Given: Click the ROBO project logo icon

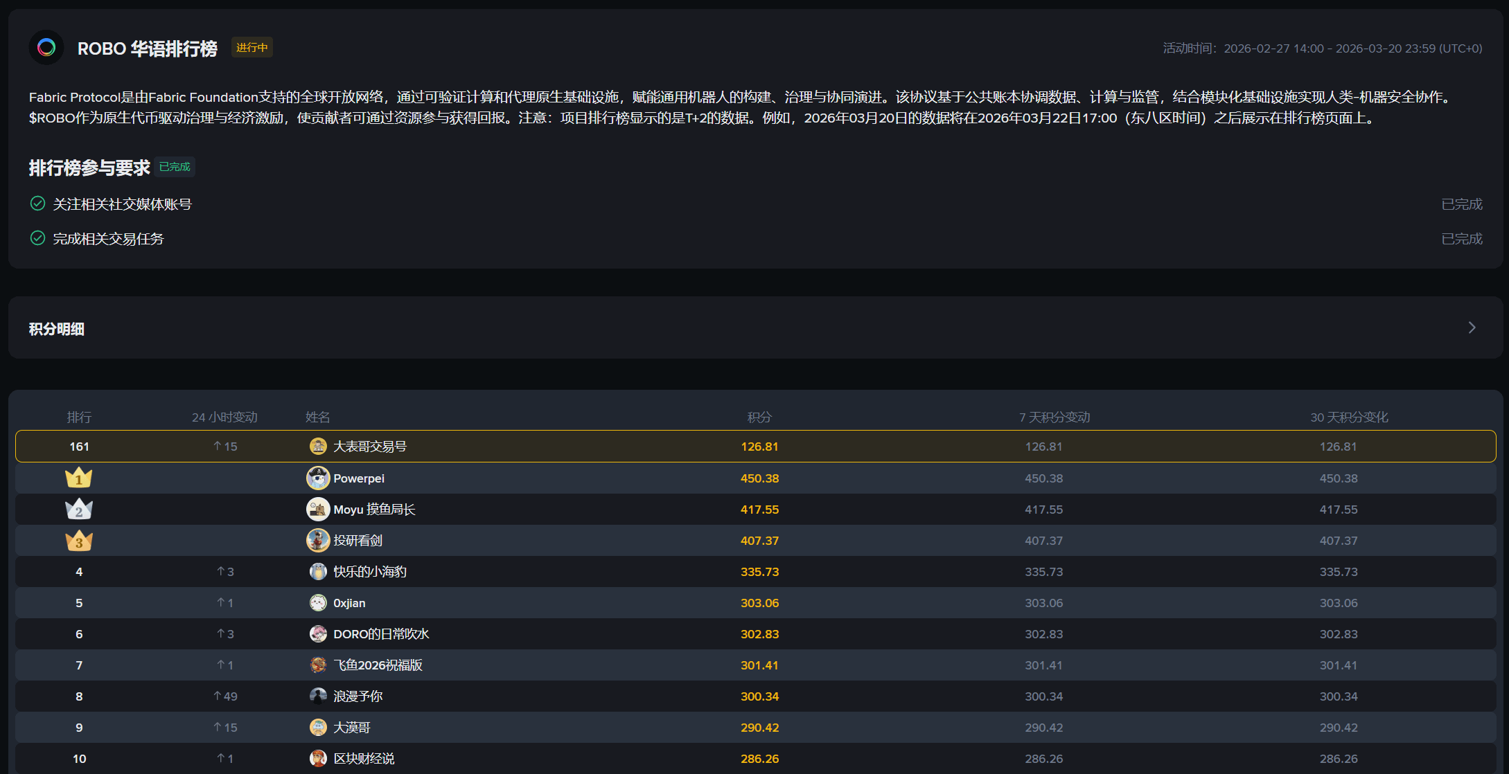Looking at the screenshot, I should [x=46, y=48].
